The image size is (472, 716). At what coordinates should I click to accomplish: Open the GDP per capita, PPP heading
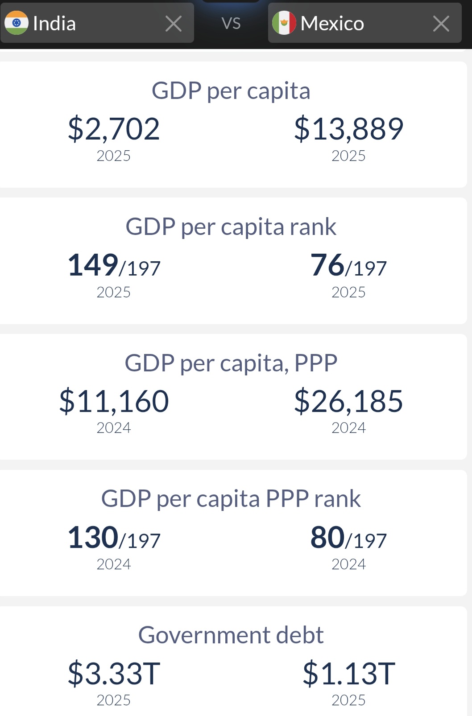pyautogui.click(x=231, y=364)
